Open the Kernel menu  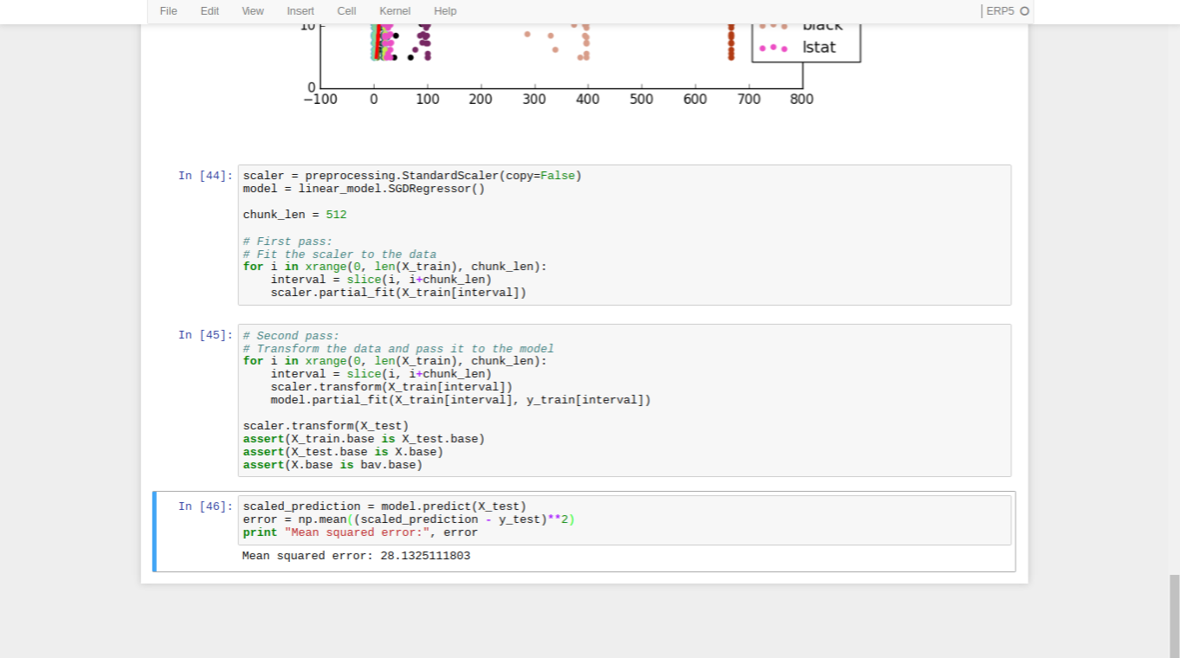(x=395, y=11)
